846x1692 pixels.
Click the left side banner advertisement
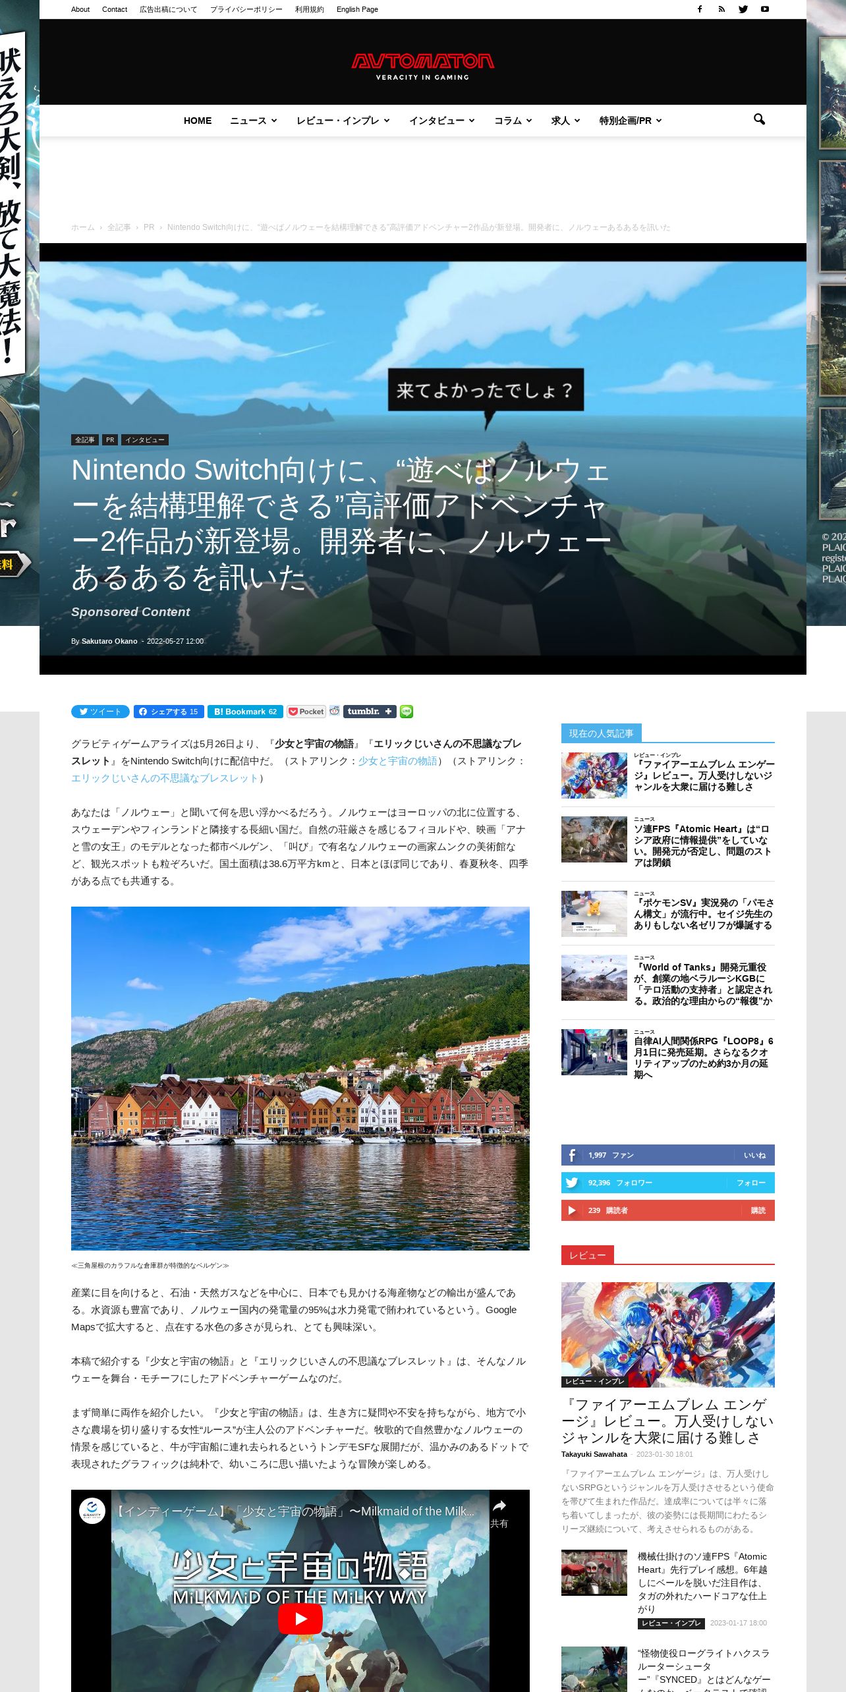[19, 313]
